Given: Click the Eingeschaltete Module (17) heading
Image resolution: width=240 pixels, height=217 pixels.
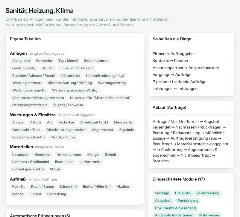Looking at the screenshot, I should [179, 179].
